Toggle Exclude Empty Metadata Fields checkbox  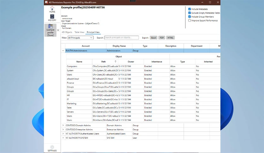(189, 13)
